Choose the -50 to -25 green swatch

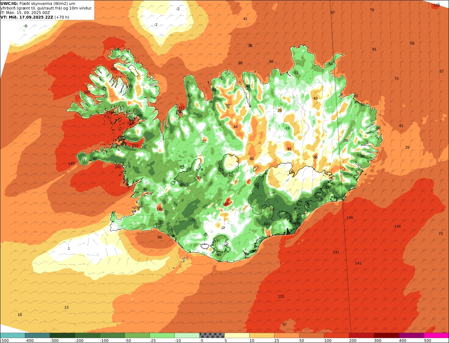point(137,335)
